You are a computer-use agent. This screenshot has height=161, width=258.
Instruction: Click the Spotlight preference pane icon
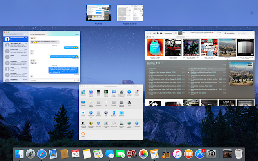[128, 91]
